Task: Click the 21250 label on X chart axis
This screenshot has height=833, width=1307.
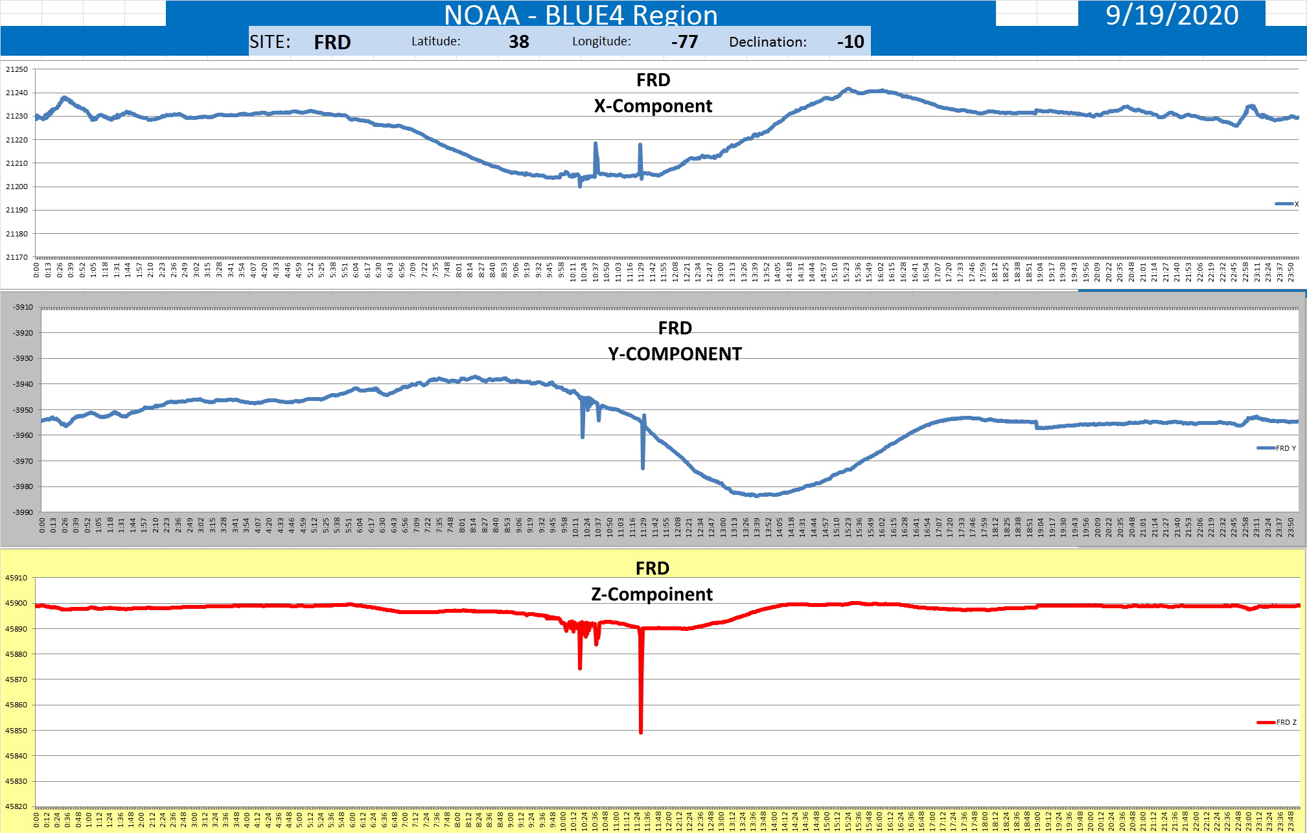Action: tap(17, 69)
